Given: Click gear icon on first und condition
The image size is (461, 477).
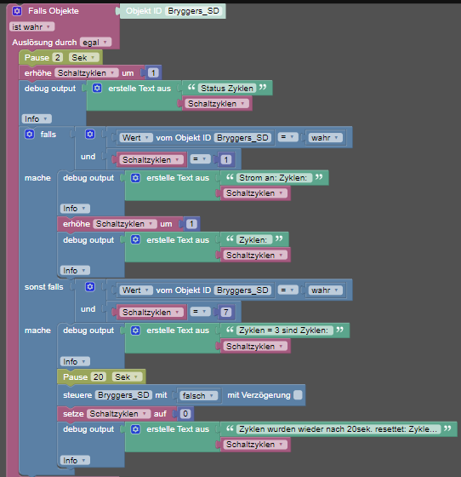Looking at the screenshot, I should click(x=90, y=135).
